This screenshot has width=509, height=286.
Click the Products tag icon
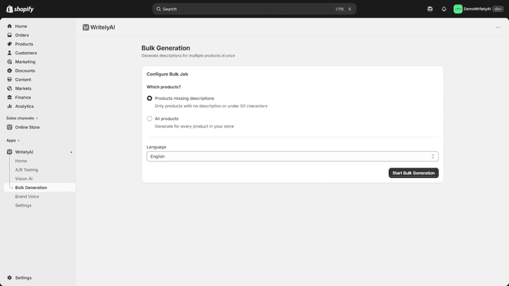click(9, 44)
